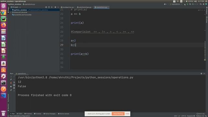This screenshot has width=208, height=117.
Task: Click Select Opened File target icon in Project panel
Action: point(46,7)
